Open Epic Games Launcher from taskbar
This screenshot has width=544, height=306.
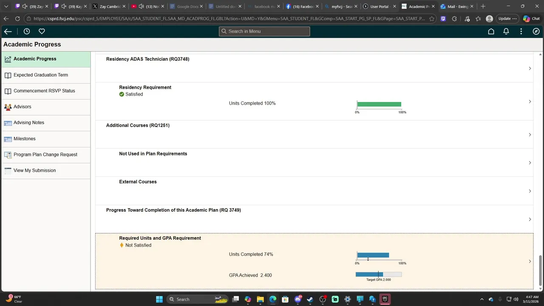[x=385, y=299]
